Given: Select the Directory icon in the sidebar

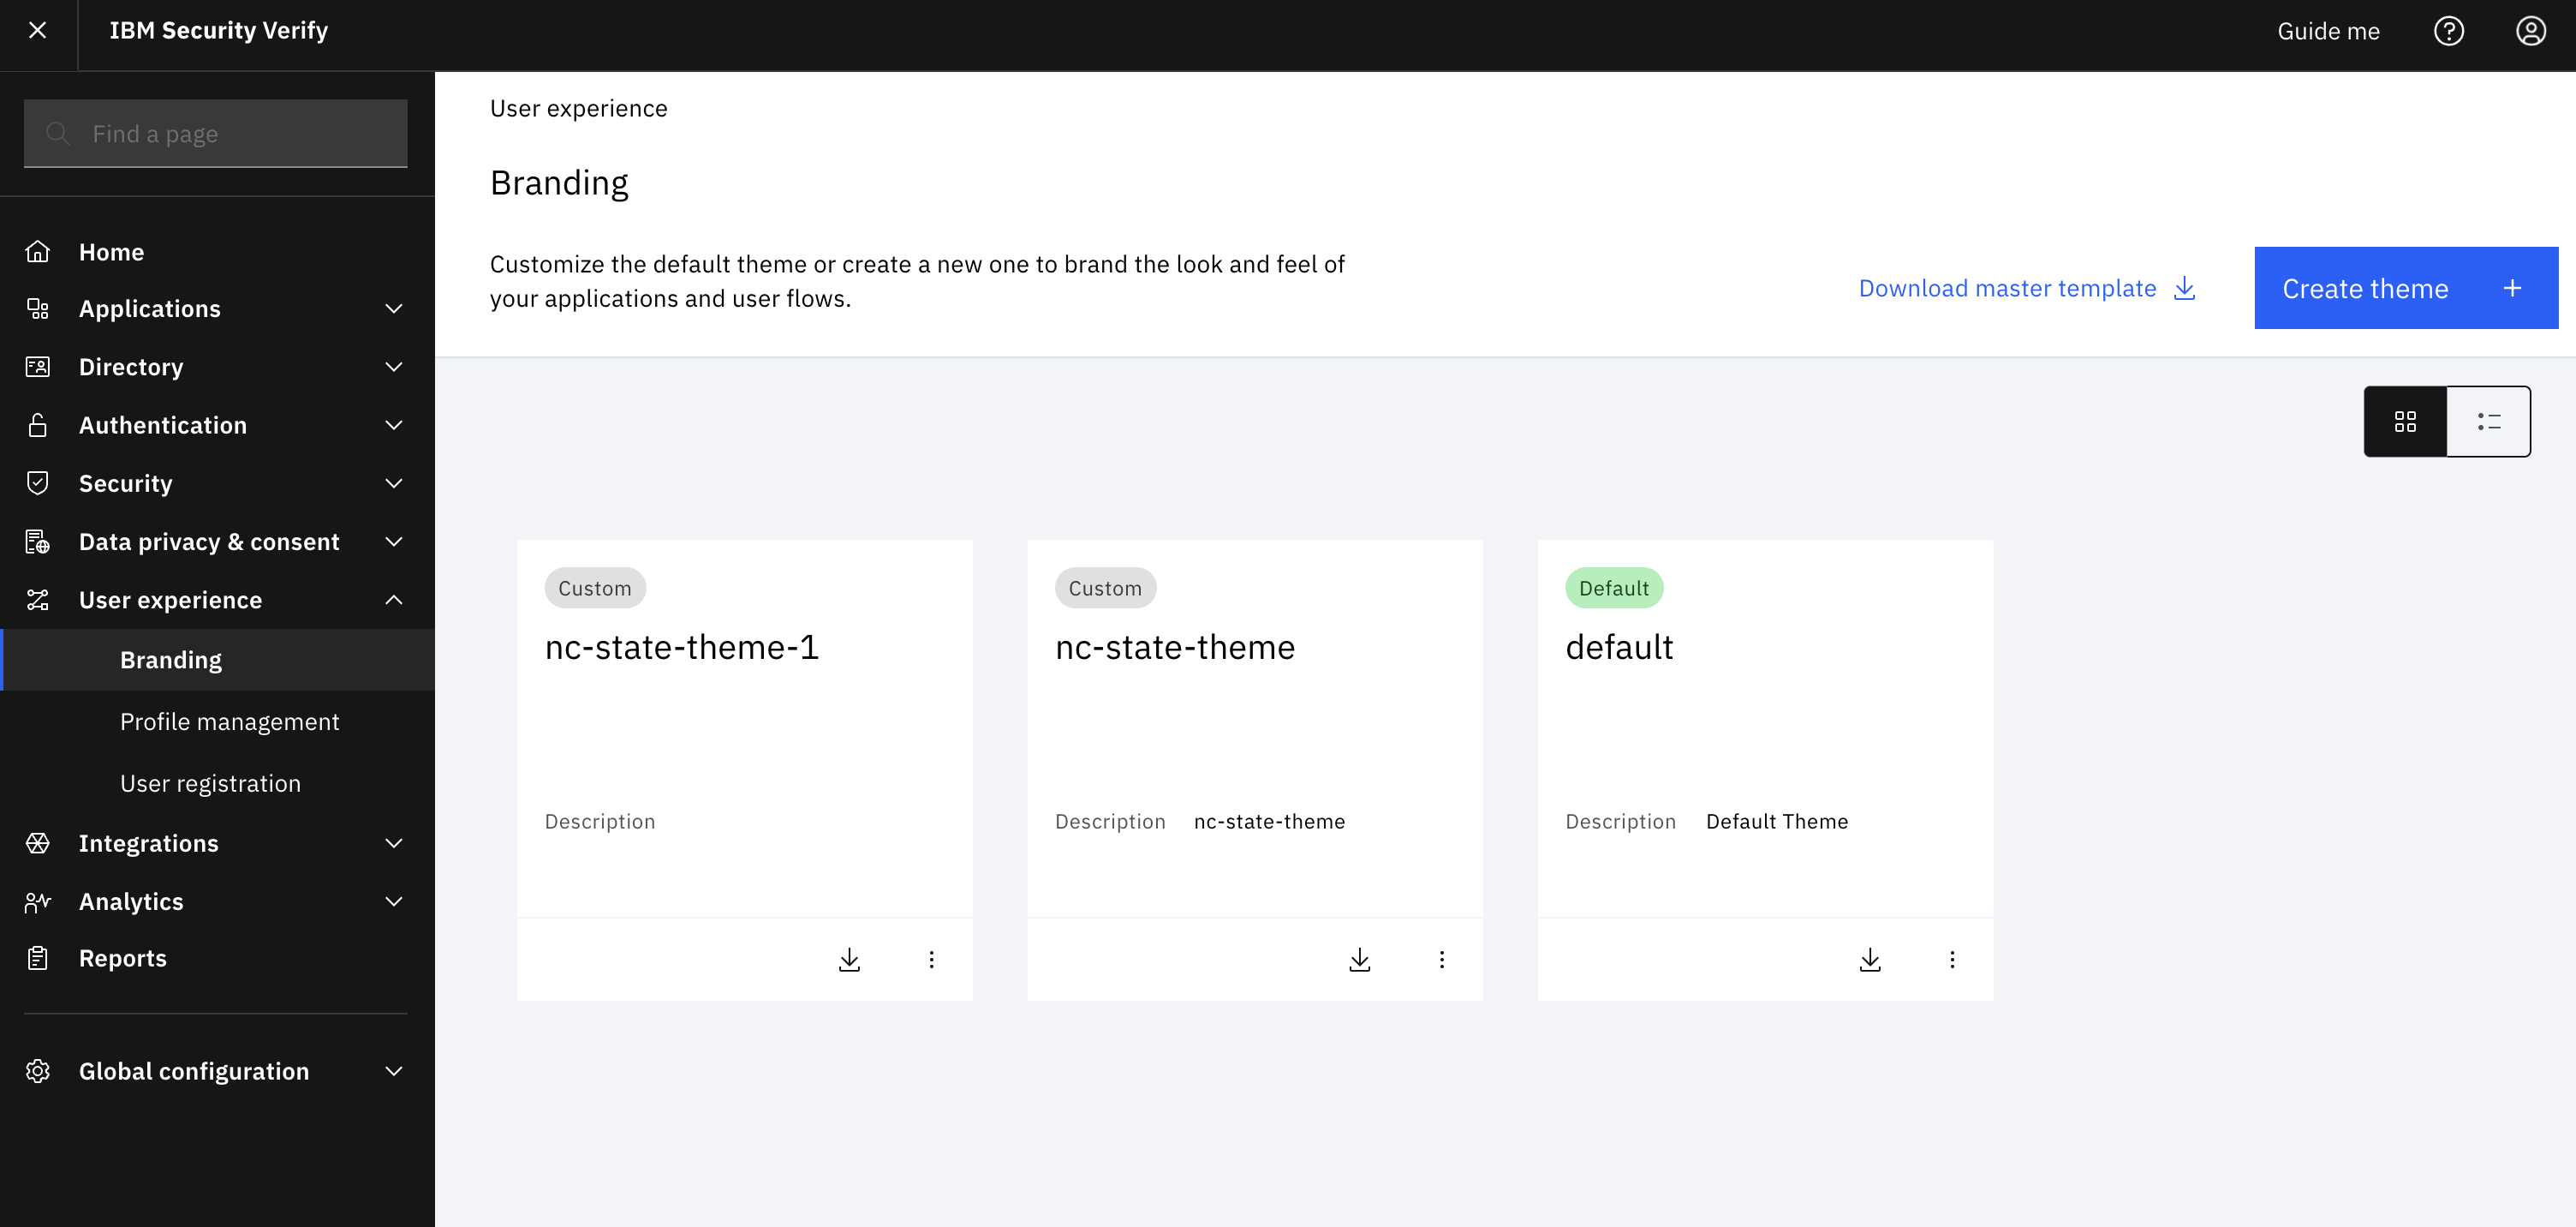Looking at the screenshot, I should (x=39, y=366).
